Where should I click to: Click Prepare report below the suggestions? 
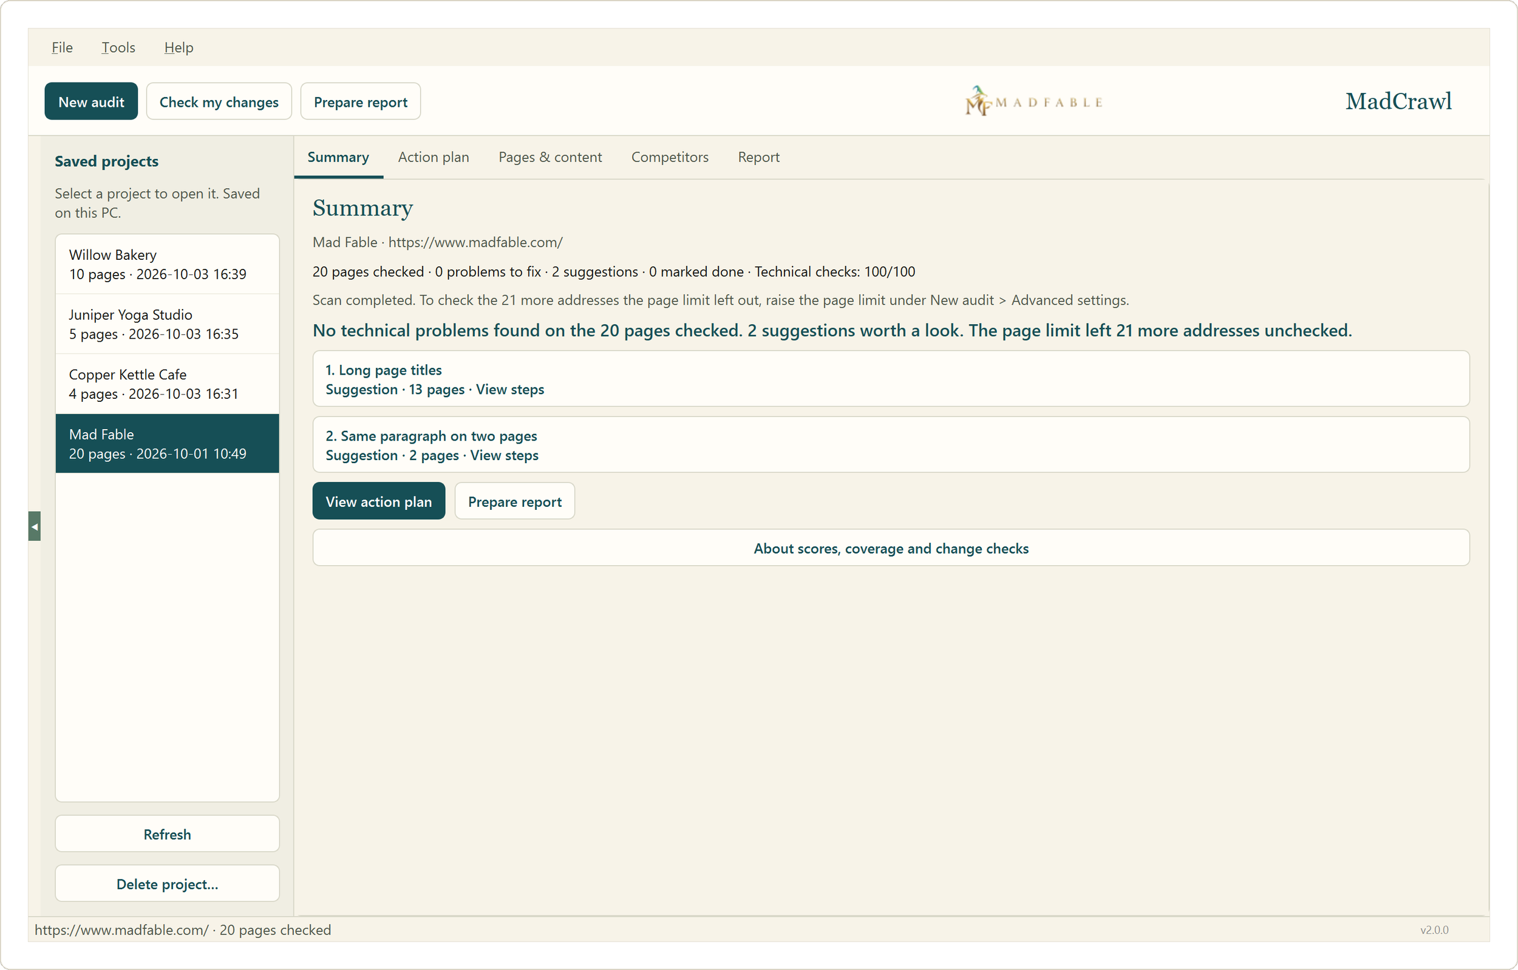click(514, 501)
